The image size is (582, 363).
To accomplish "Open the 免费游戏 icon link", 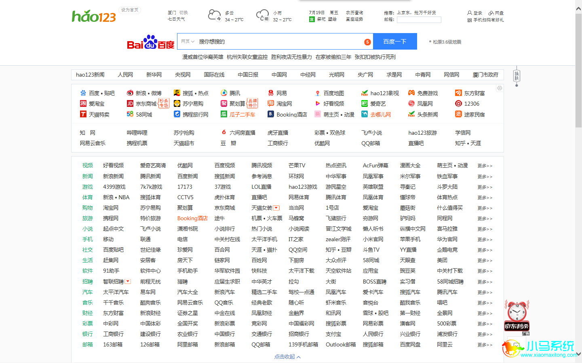I will 411,93.
